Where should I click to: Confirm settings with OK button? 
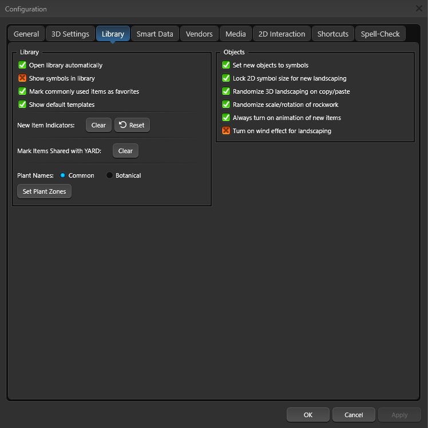coord(308,415)
